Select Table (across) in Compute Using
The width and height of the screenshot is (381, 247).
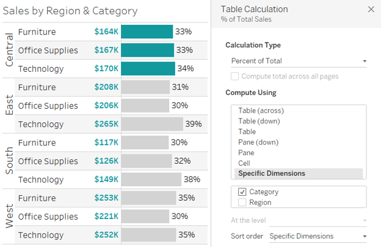pos(261,111)
